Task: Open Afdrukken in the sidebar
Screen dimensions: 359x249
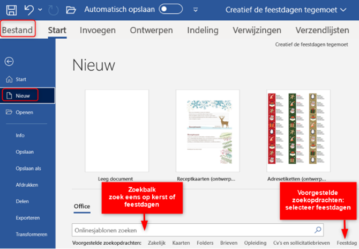Action: tap(27, 185)
